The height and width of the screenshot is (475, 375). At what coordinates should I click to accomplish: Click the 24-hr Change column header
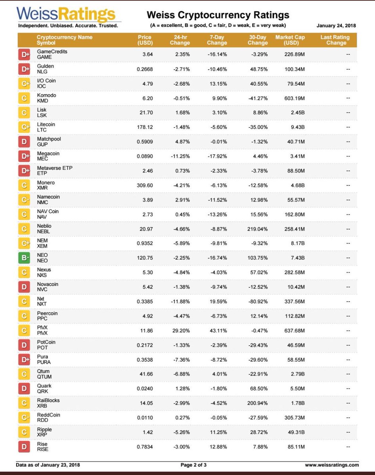180,40
